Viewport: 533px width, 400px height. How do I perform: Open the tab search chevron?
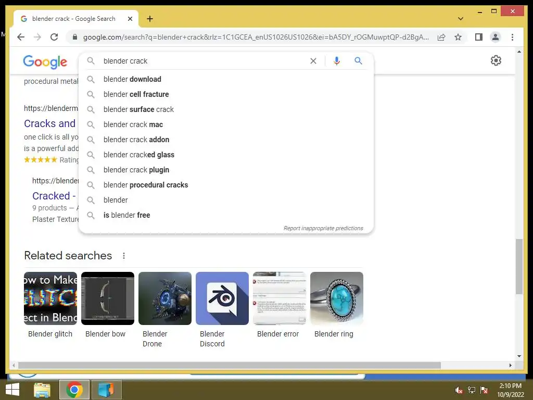[x=460, y=19]
